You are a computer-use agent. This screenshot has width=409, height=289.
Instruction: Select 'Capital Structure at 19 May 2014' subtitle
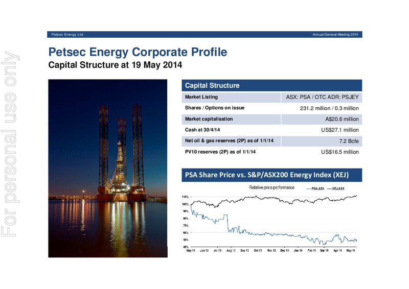click(115, 65)
